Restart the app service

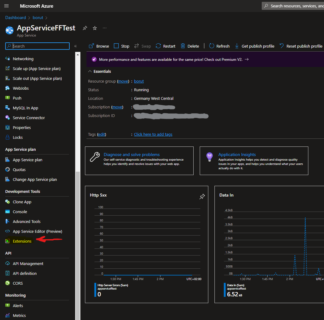click(x=165, y=46)
